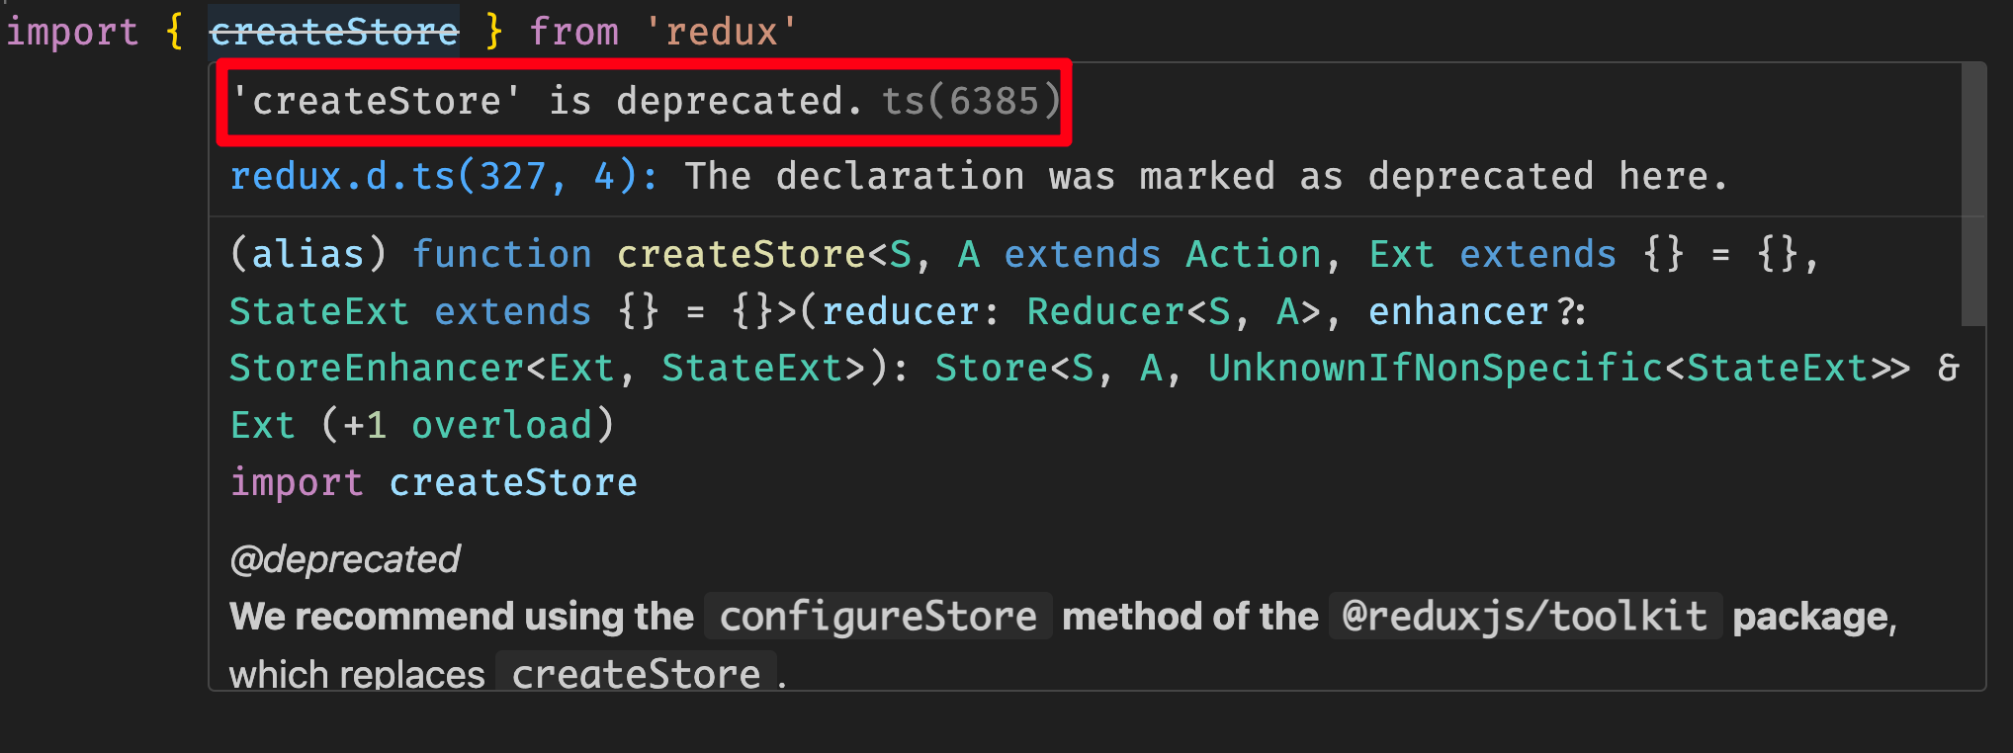The image size is (2013, 753).
Task: Click the StoreEnhancer type in signature
Action: (x=376, y=368)
